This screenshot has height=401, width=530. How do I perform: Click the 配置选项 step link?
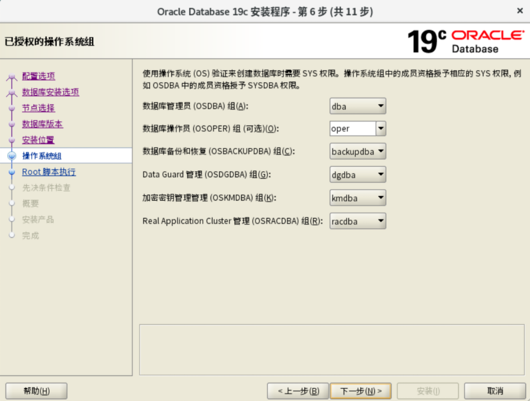[x=39, y=76]
